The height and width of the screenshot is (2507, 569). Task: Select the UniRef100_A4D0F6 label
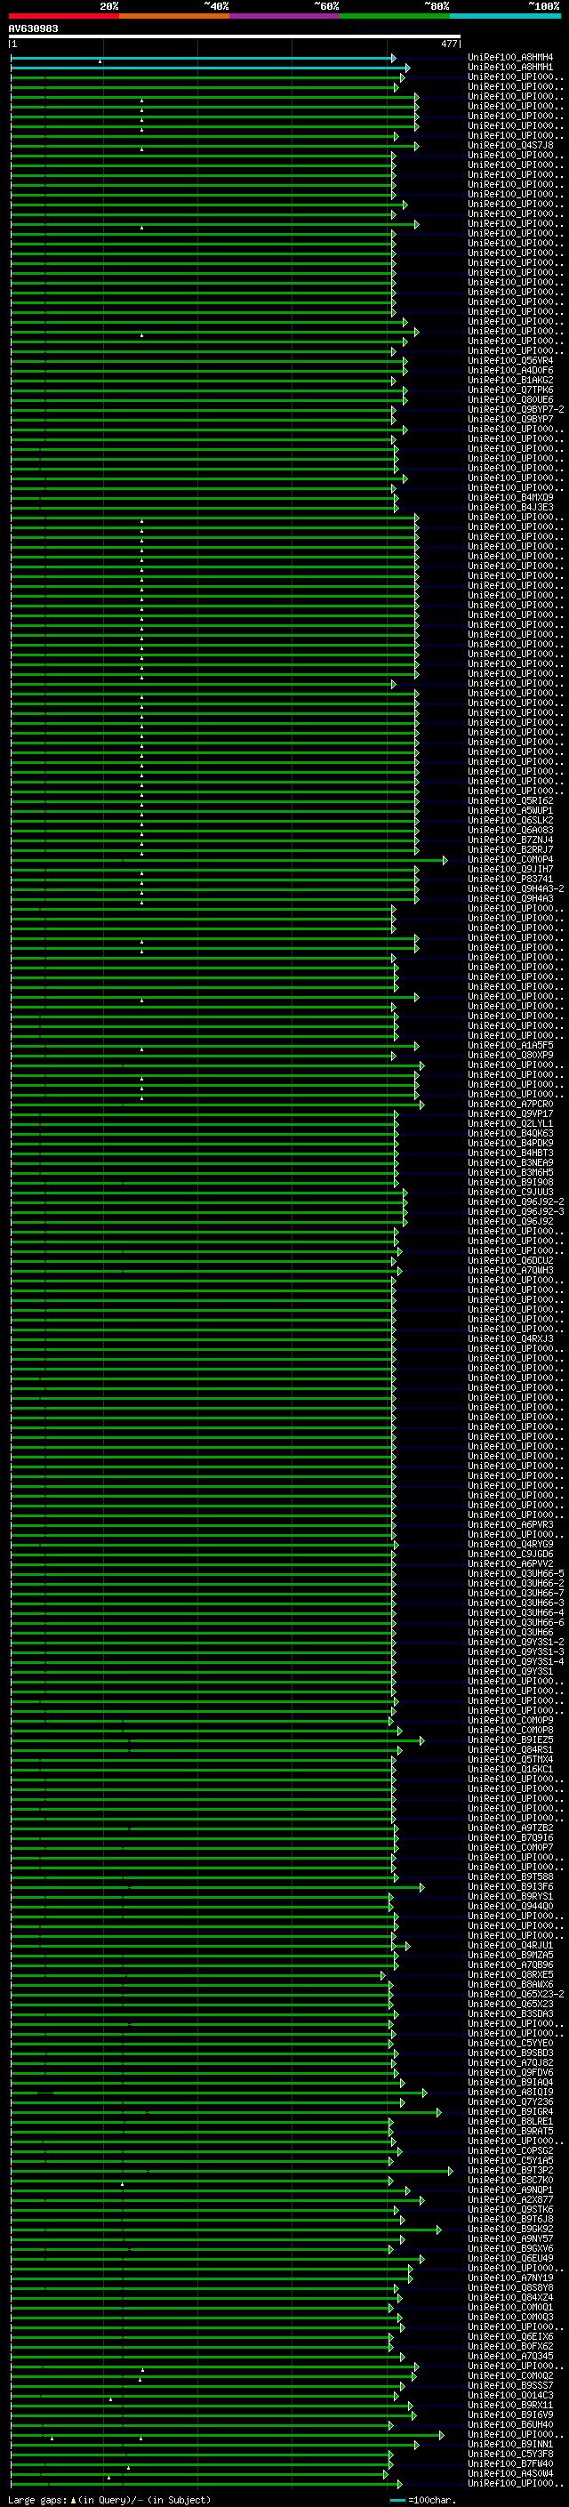[x=510, y=371]
